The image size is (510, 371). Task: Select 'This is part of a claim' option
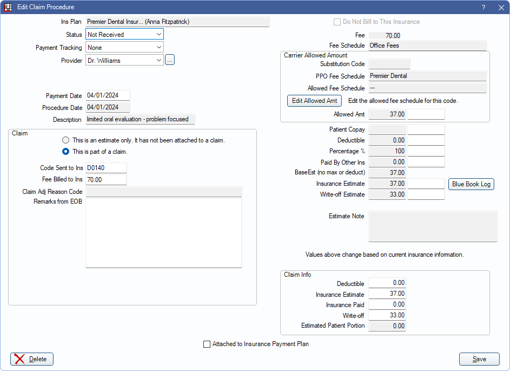coord(66,152)
